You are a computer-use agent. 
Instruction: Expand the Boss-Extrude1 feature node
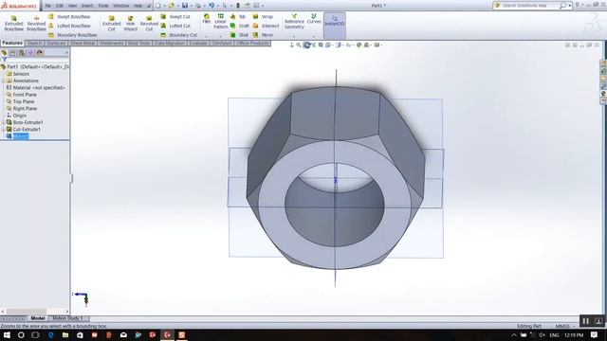[x=4, y=122]
